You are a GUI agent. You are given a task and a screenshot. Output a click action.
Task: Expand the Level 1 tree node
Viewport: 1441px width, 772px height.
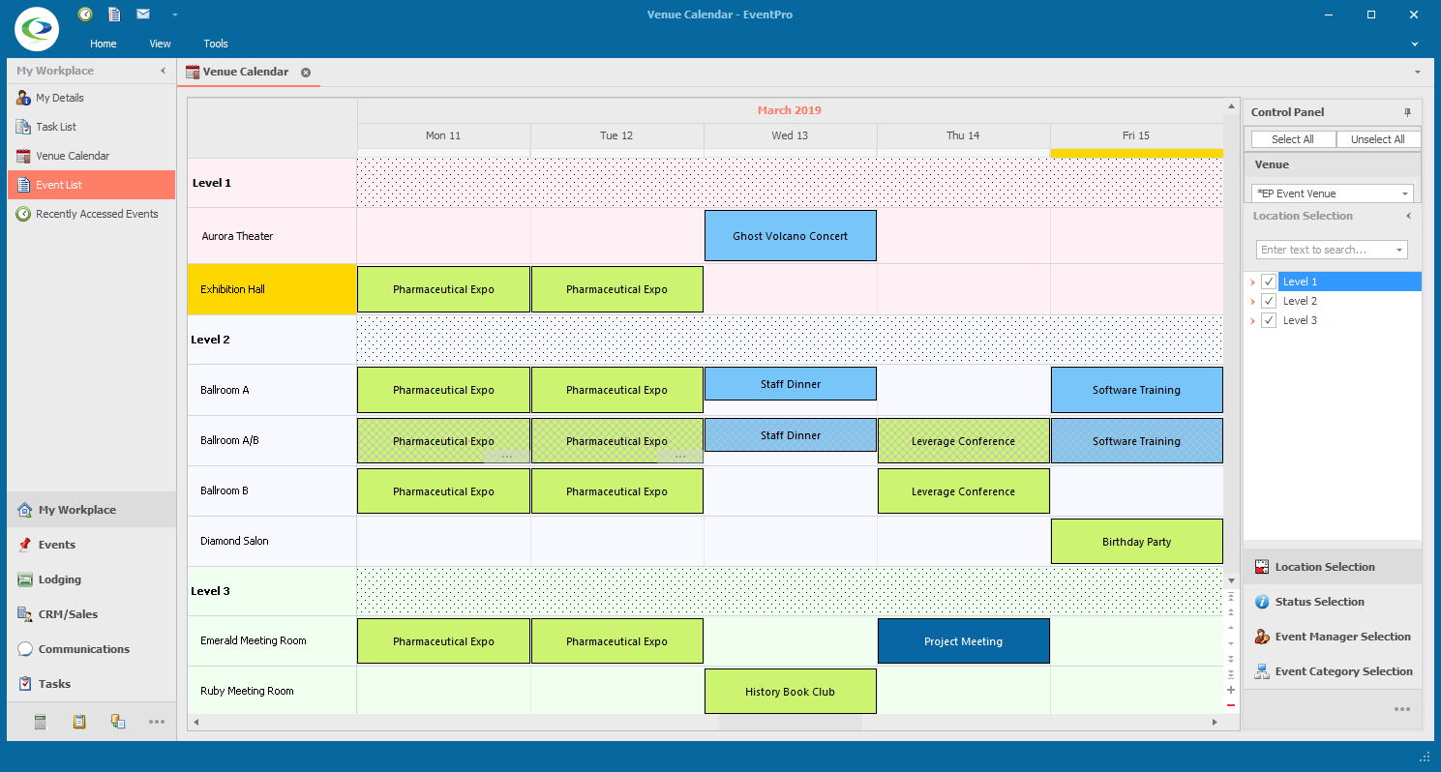click(1252, 282)
